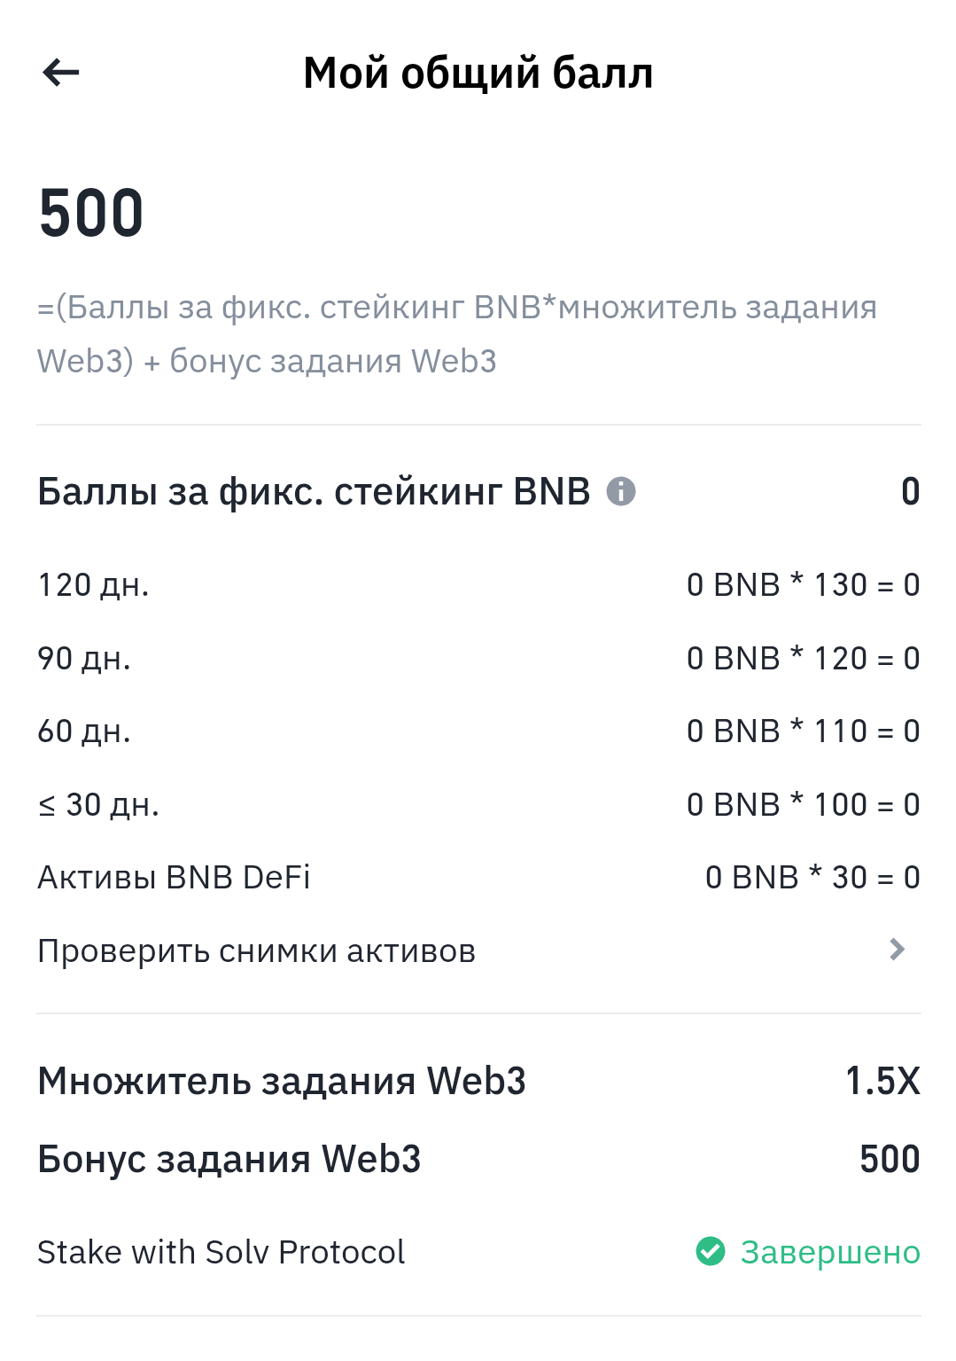
Task: Tap "Множитель задания Web3" label
Action: pyautogui.click(x=282, y=1081)
